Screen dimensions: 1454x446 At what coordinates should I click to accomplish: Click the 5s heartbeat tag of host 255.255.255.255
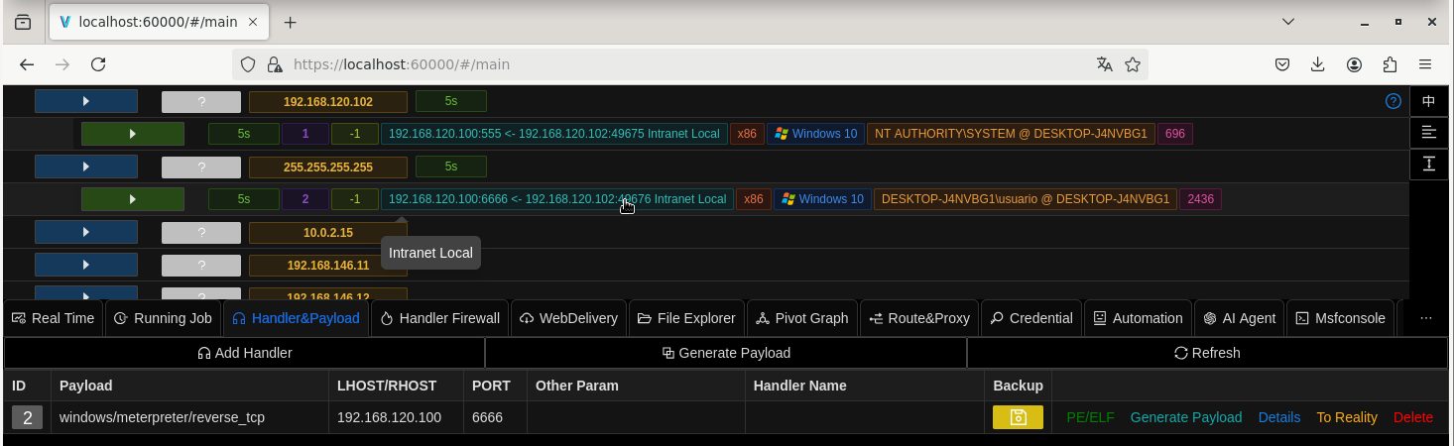pos(451,167)
